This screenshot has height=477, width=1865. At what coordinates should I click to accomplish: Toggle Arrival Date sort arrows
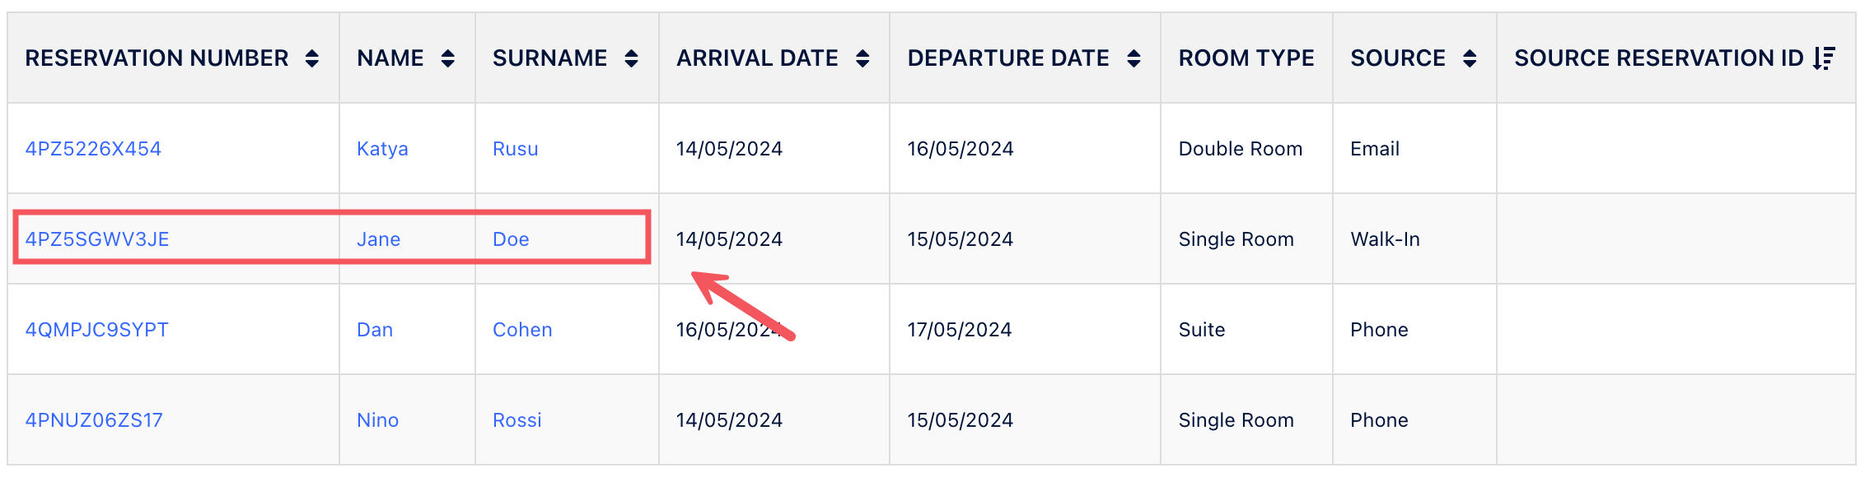tap(862, 58)
